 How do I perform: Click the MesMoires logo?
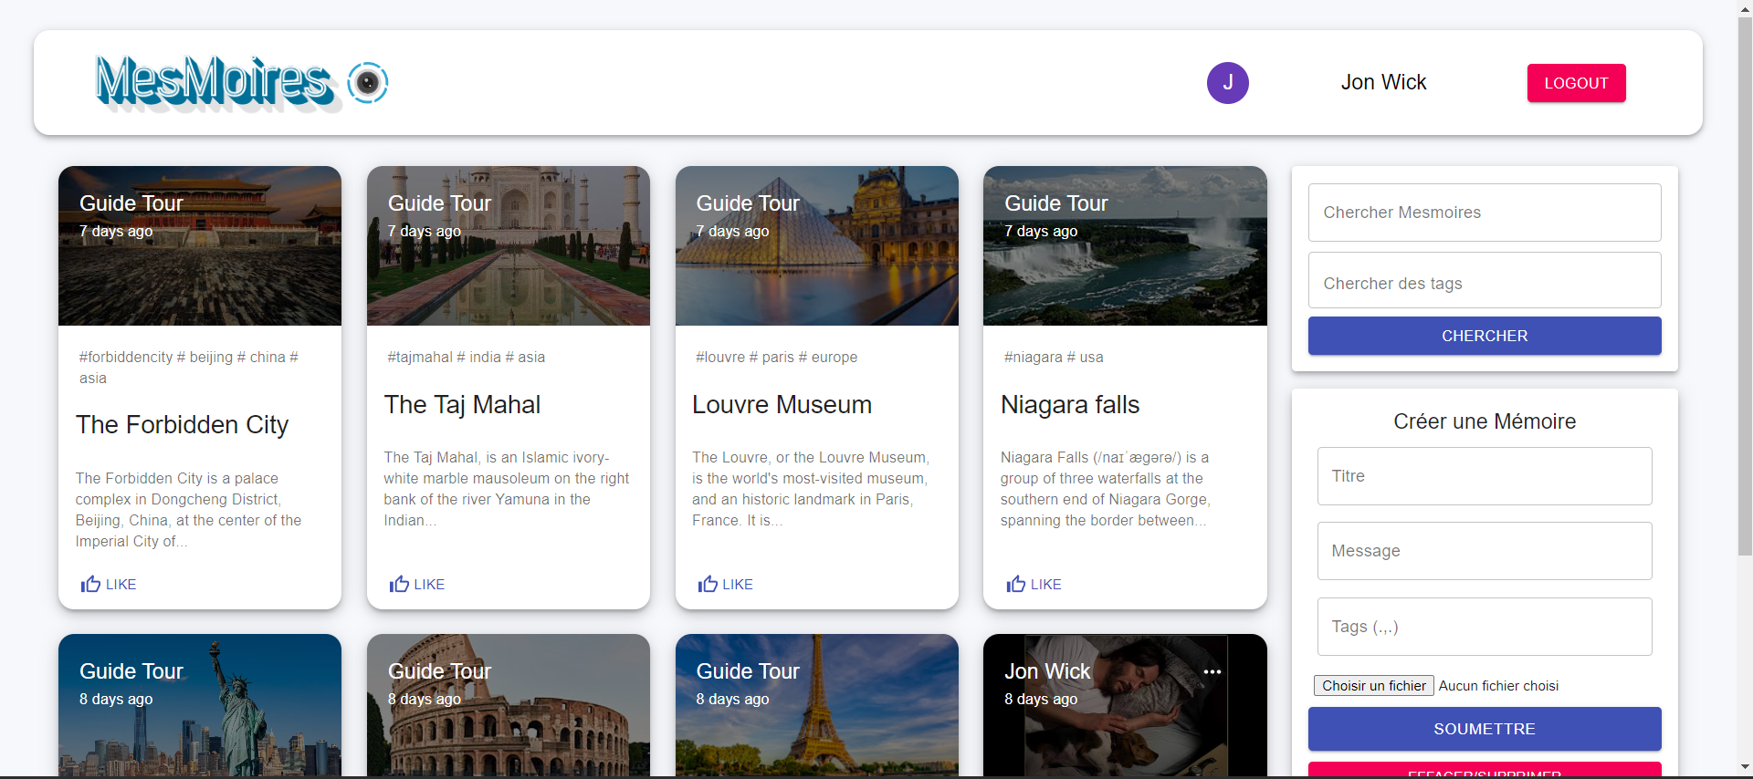pos(217,83)
